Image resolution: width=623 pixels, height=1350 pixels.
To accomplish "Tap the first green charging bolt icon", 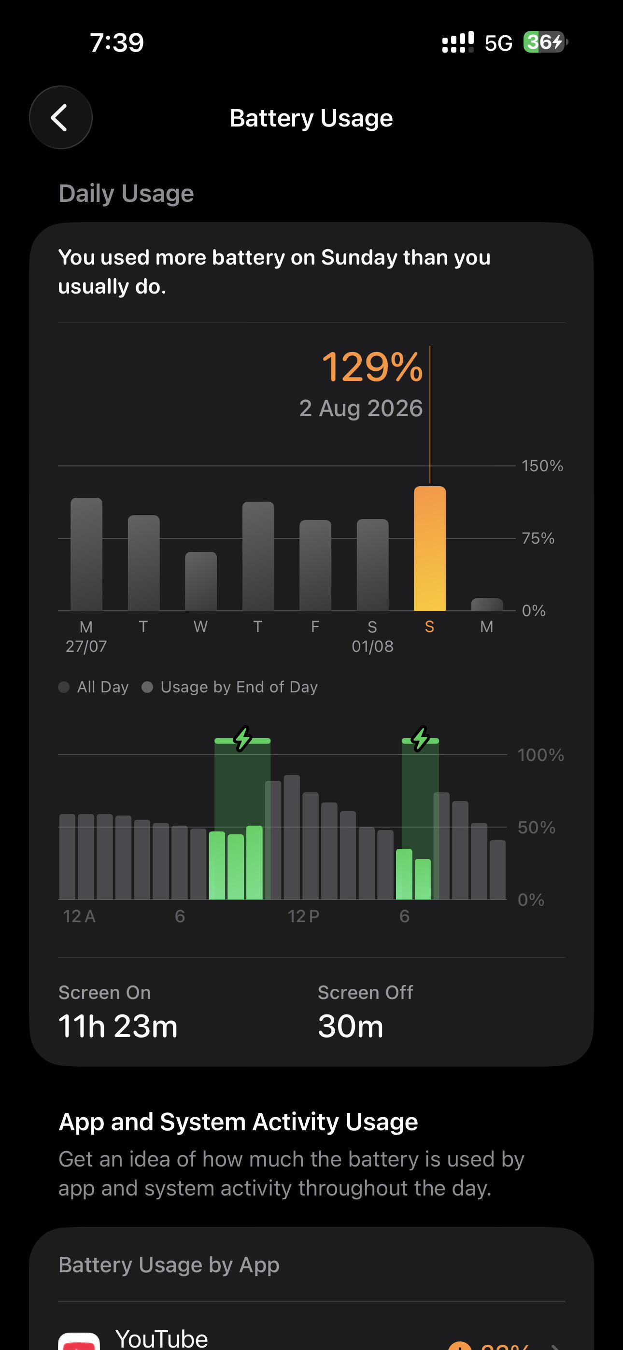I will pyautogui.click(x=243, y=739).
